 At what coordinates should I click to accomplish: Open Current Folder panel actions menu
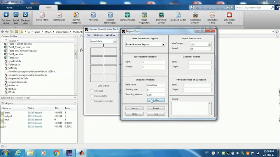pyautogui.click(x=75, y=36)
